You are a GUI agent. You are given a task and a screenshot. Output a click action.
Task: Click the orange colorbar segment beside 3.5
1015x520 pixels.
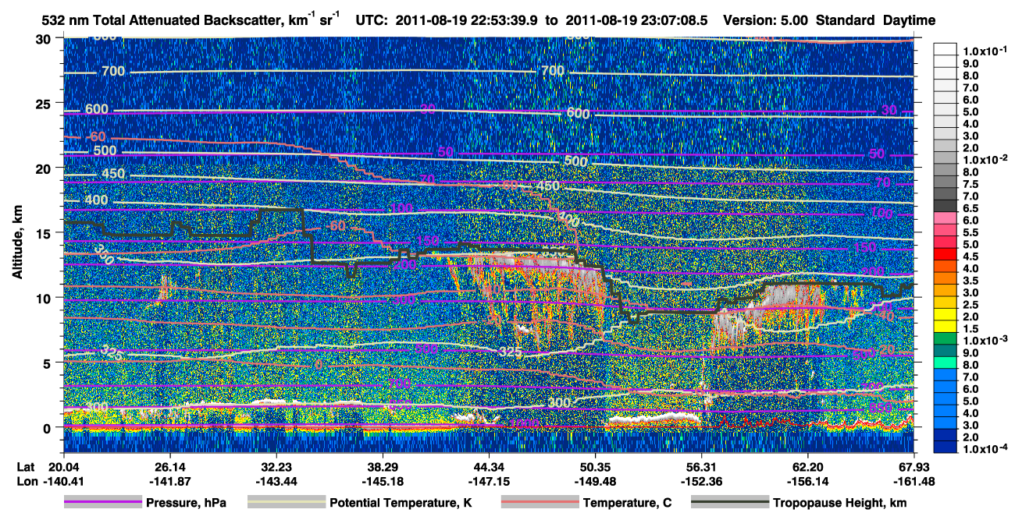[x=945, y=279]
